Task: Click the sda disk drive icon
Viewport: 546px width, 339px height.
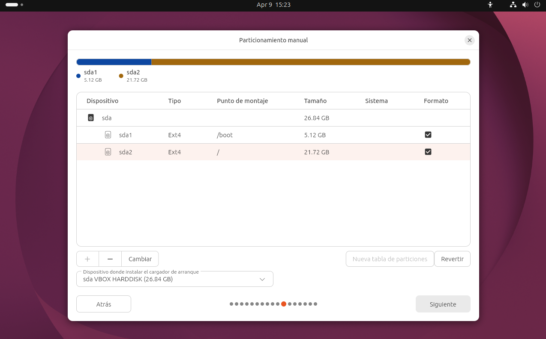Action: [x=91, y=118]
